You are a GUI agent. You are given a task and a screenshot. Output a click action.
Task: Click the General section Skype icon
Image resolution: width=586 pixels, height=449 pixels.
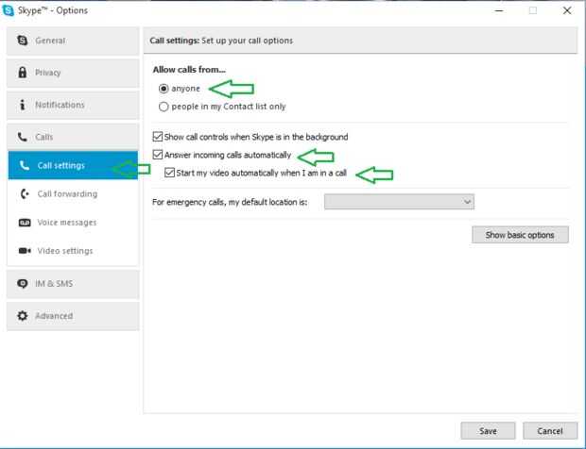[23, 41]
